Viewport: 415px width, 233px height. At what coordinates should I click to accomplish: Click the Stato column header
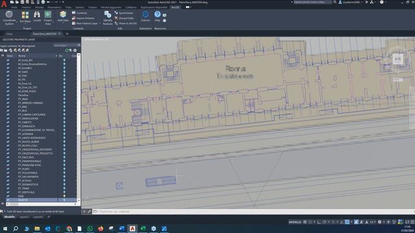point(10,56)
